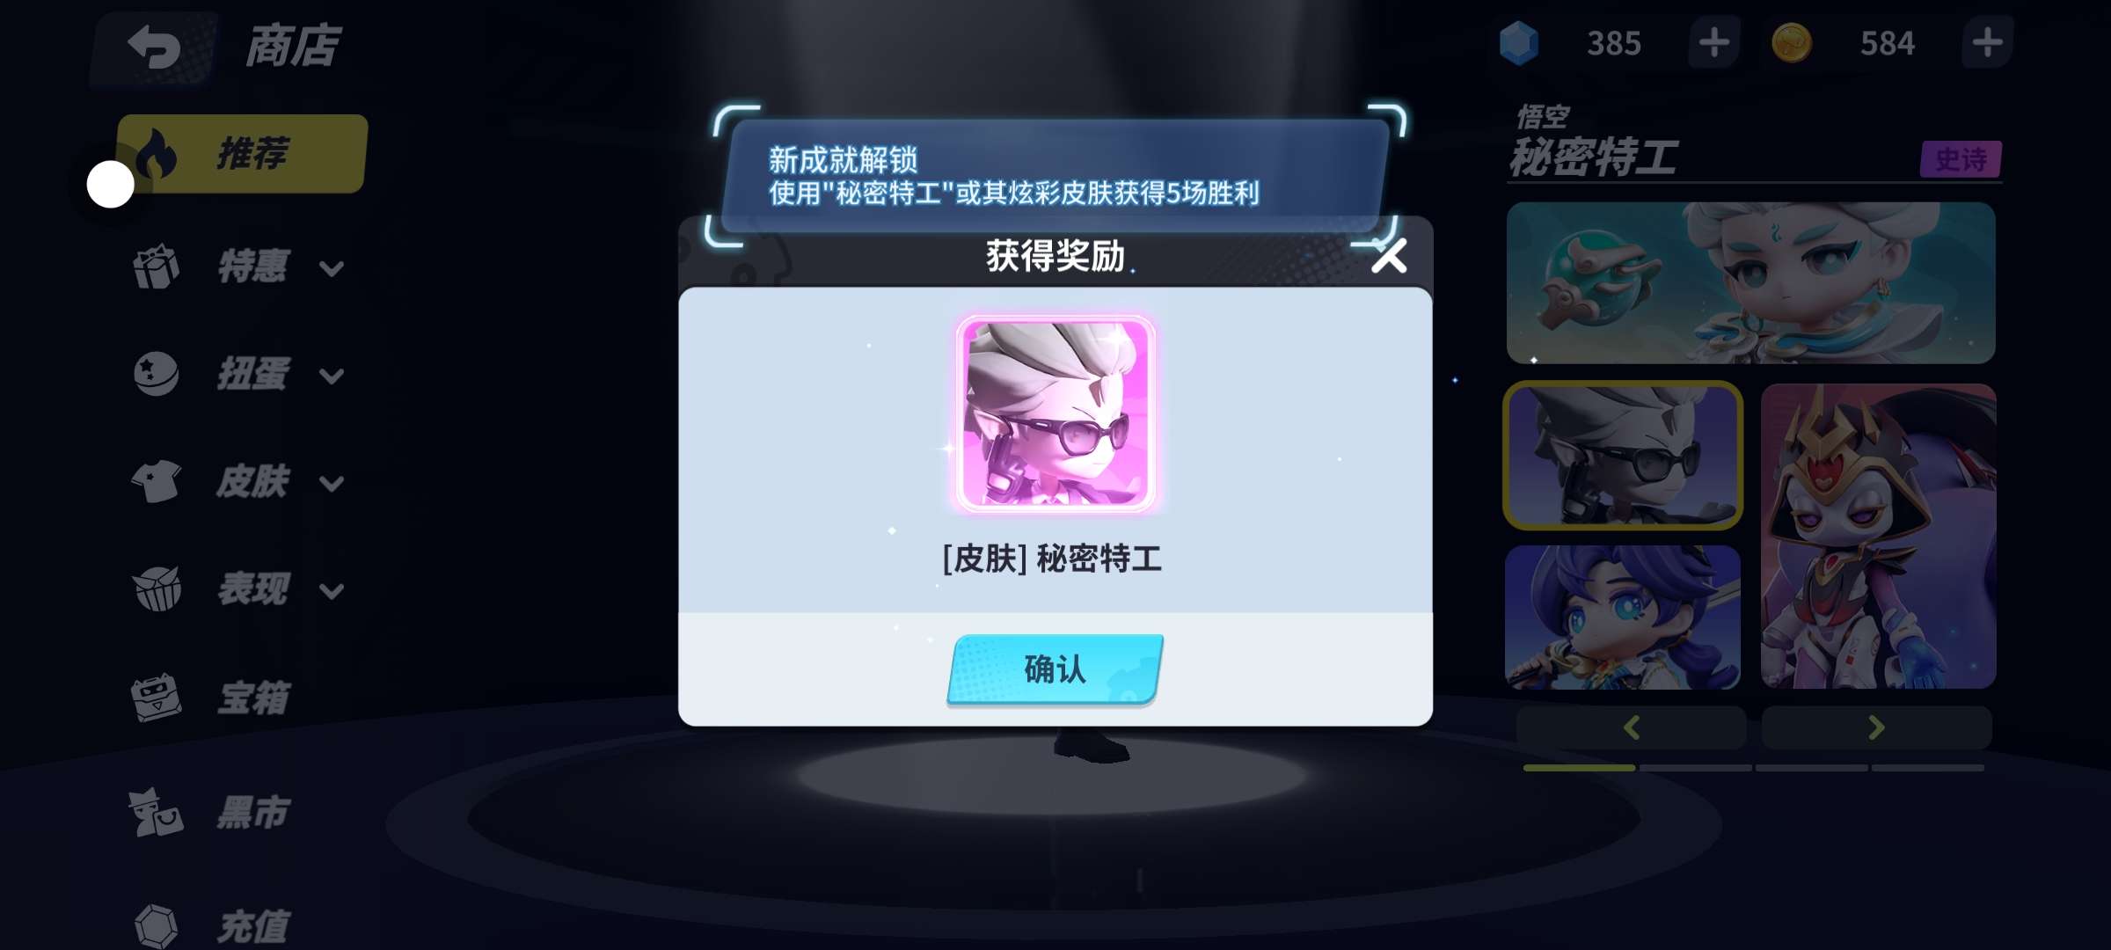Click the first page indicator bar
This screenshot has height=950, width=2111.
[x=1579, y=768]
